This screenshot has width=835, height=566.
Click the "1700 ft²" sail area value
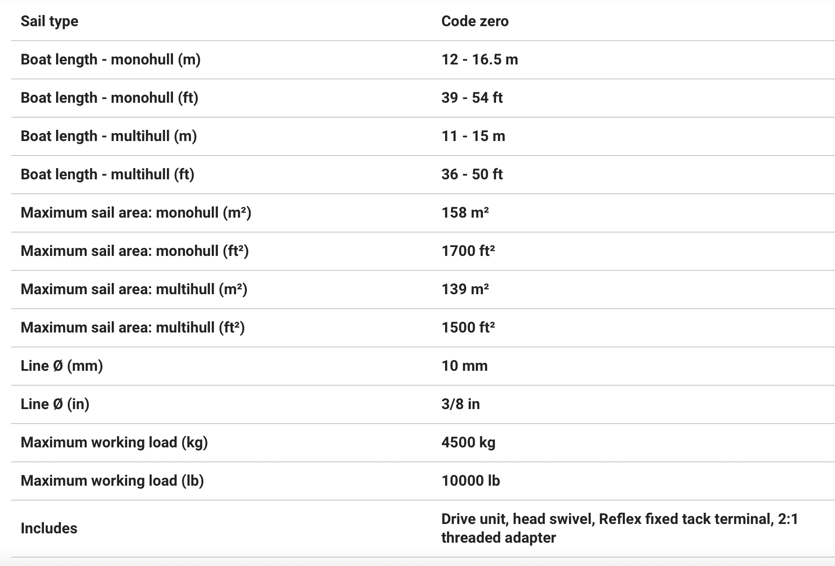(468, 251)
